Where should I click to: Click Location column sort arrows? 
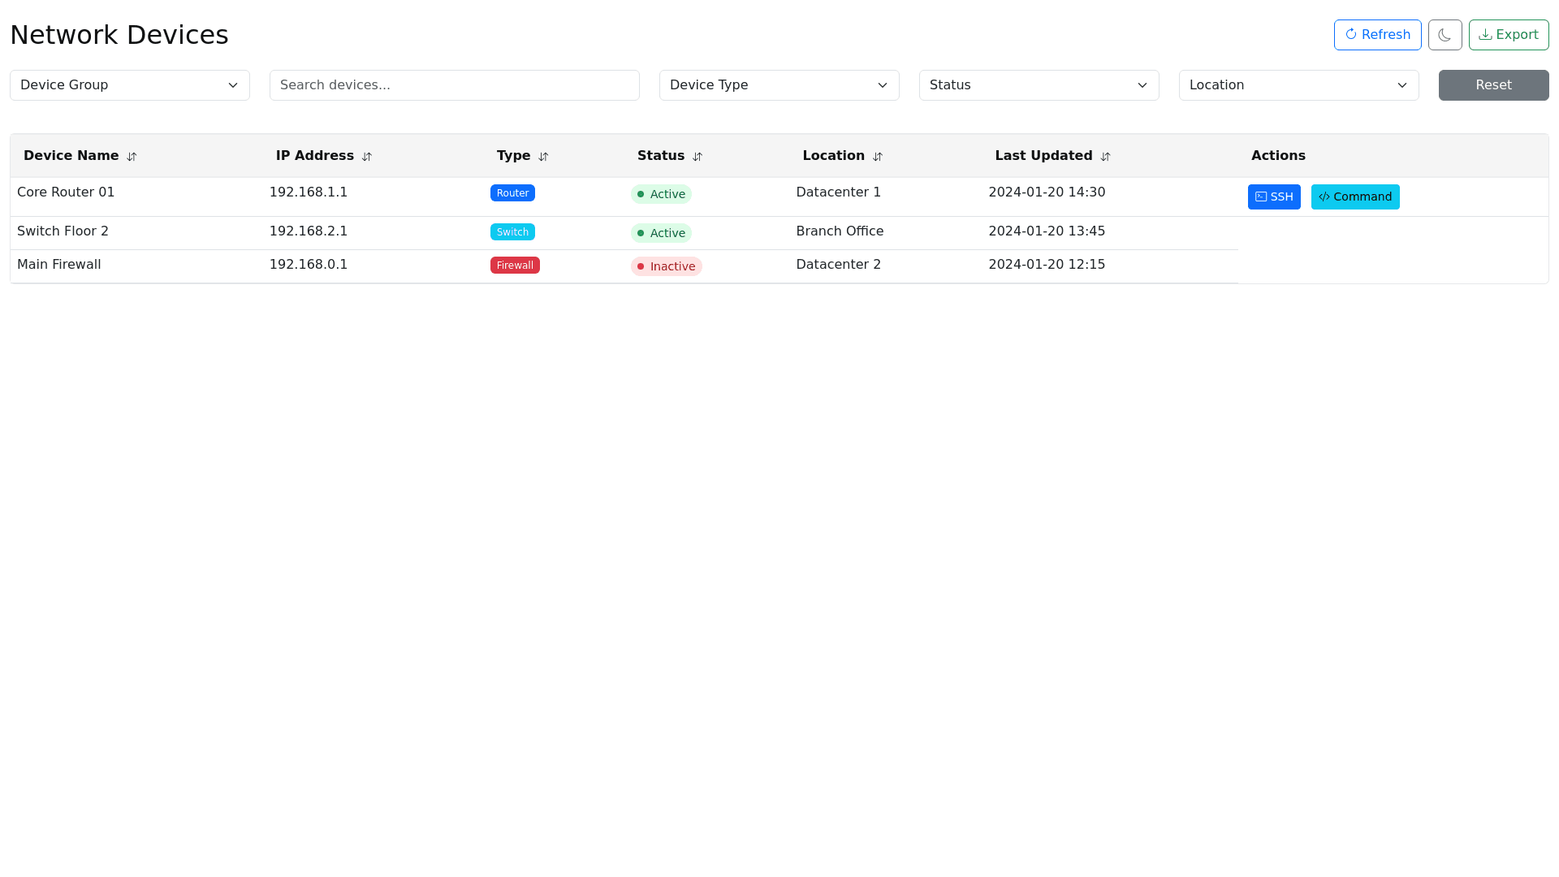878,157
